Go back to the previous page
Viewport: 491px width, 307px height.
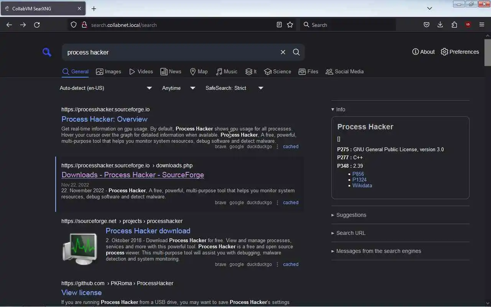tap(9, 25)
